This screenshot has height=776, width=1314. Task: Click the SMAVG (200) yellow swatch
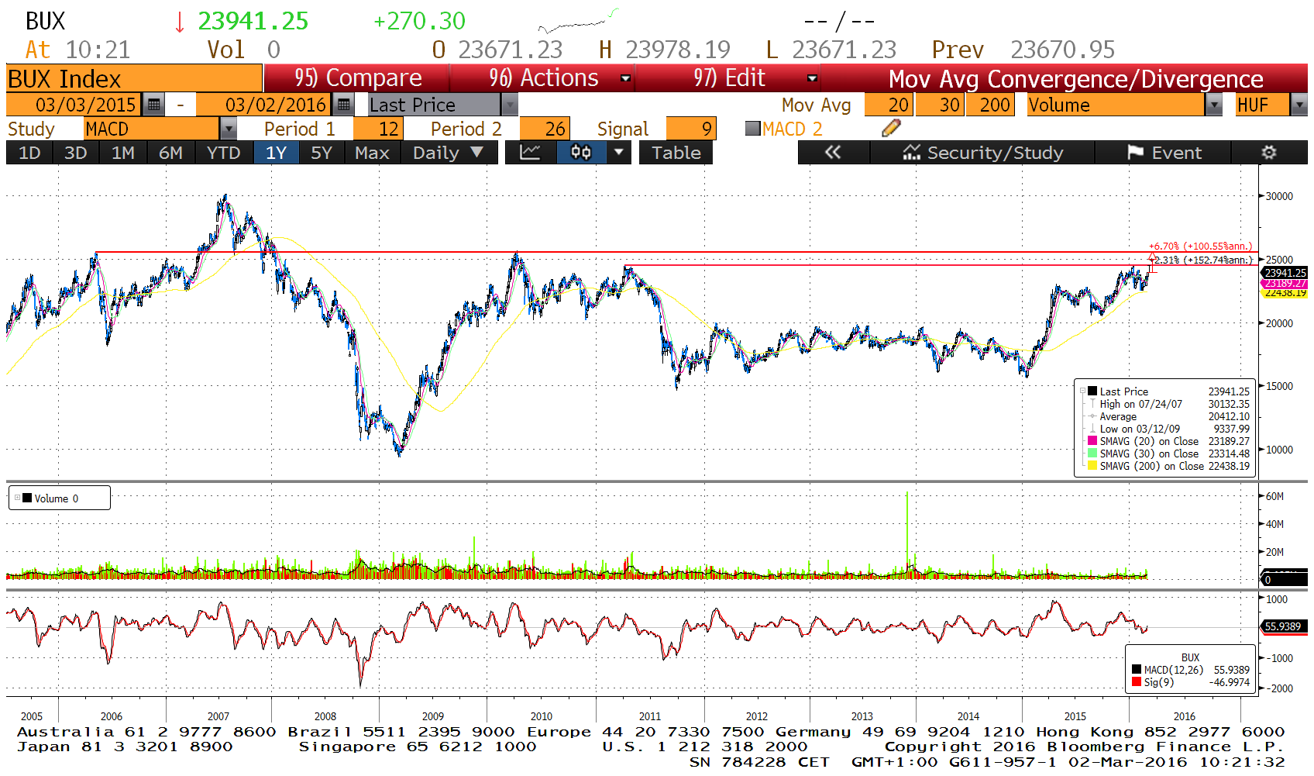[1092, 466]
